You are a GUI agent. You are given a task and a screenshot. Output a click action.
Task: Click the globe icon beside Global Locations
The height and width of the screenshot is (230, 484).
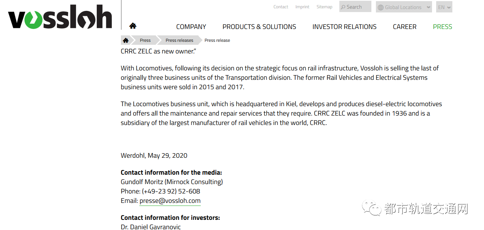(x=380, y=7)
